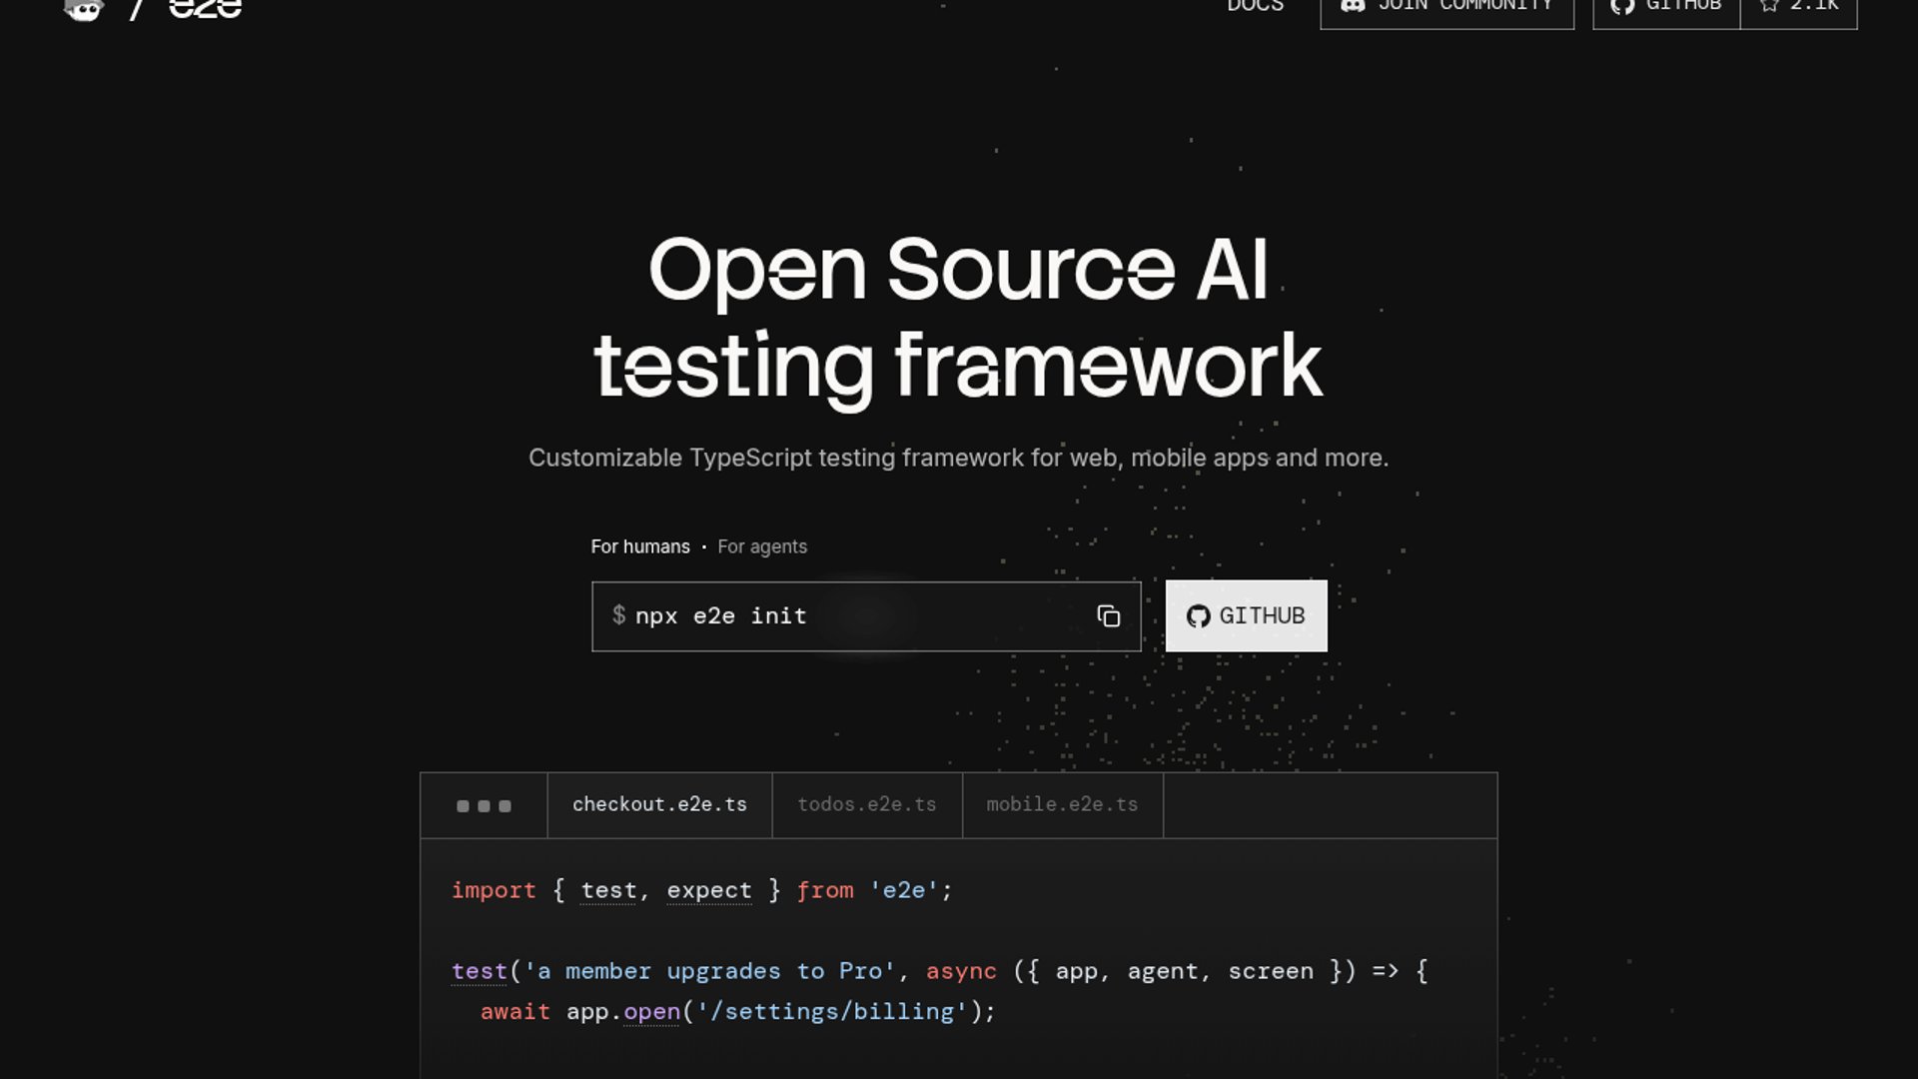Image resolution: width=1918 pixels, height=1079 pixels.
Task: Click the npx e2e init command field
Action: click(866, 616)
